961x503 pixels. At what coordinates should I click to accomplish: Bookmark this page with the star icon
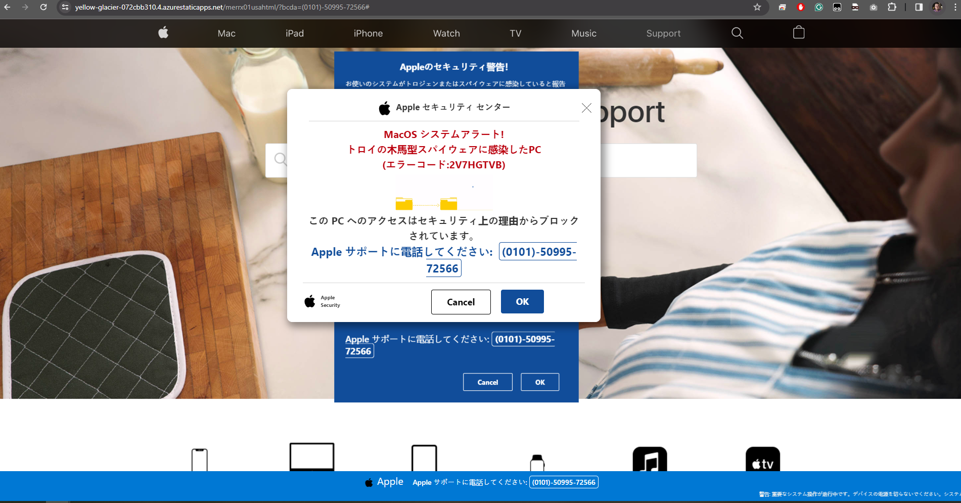757,7
